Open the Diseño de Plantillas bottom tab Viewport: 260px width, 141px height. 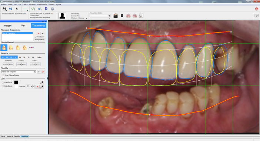pyautogui.click(x=13, y=136)
